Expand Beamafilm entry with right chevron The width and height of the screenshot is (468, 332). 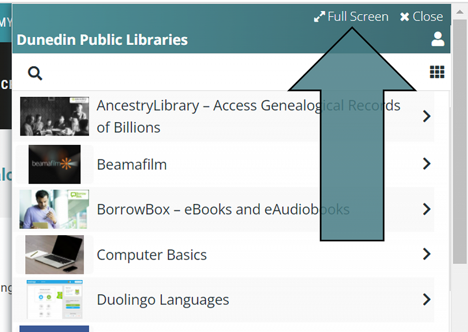click(x=426, y=164)
